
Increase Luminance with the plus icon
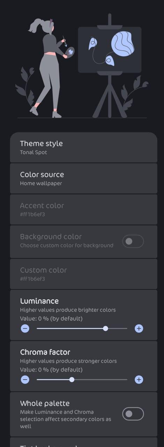point(139,328)
